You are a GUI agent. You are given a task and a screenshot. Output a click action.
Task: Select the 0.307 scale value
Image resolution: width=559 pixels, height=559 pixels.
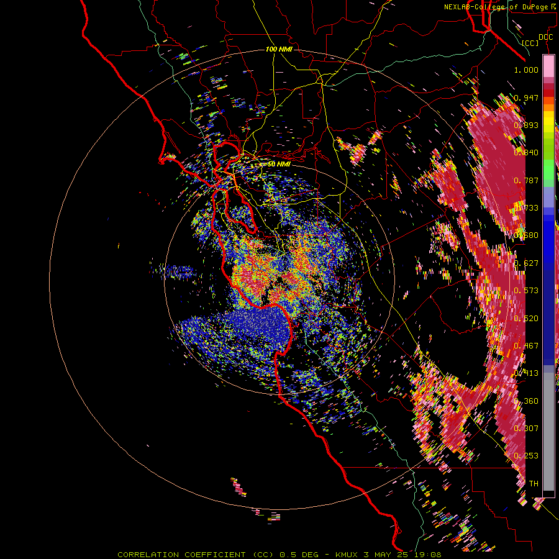coord(526,428)
